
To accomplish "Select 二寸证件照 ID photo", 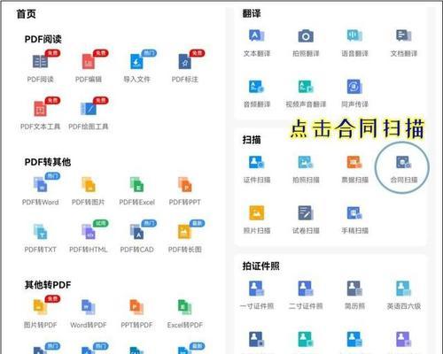I will [x=306, y=289].
